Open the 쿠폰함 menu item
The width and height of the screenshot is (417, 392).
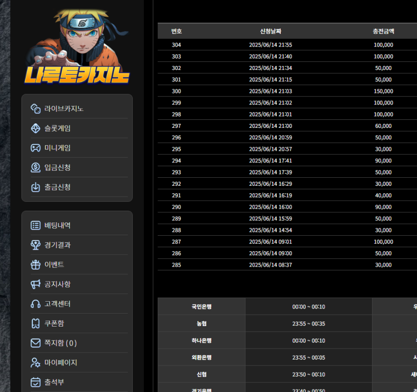coord(54,324)
